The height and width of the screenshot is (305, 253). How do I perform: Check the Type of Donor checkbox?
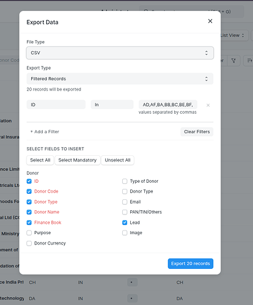point(125,181)
